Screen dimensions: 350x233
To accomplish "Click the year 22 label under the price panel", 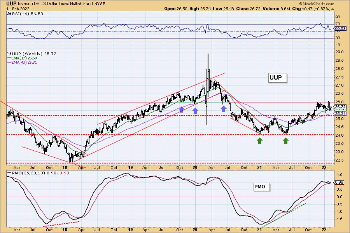I will click(x=324, y=168).
